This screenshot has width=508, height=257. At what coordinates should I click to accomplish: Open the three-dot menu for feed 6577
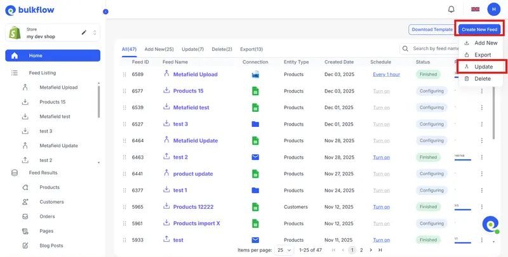pyautogui.click(x=482, y=91)
